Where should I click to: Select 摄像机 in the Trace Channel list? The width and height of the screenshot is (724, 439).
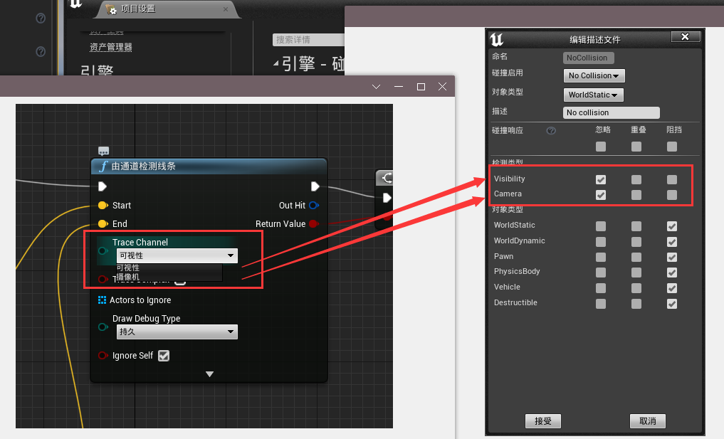click(129, 277)
